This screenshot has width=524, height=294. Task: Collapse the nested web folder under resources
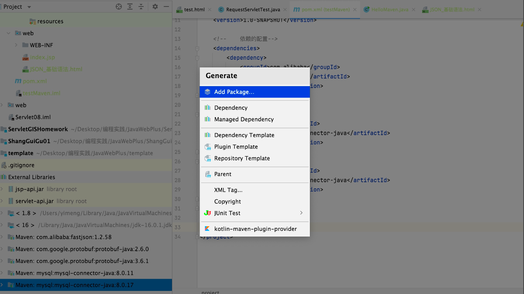pyautogui.click(x=8, y=33)
